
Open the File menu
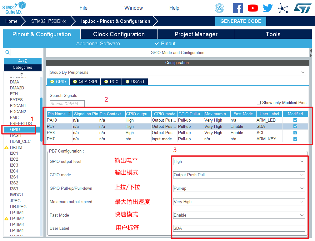pos(83,8)
